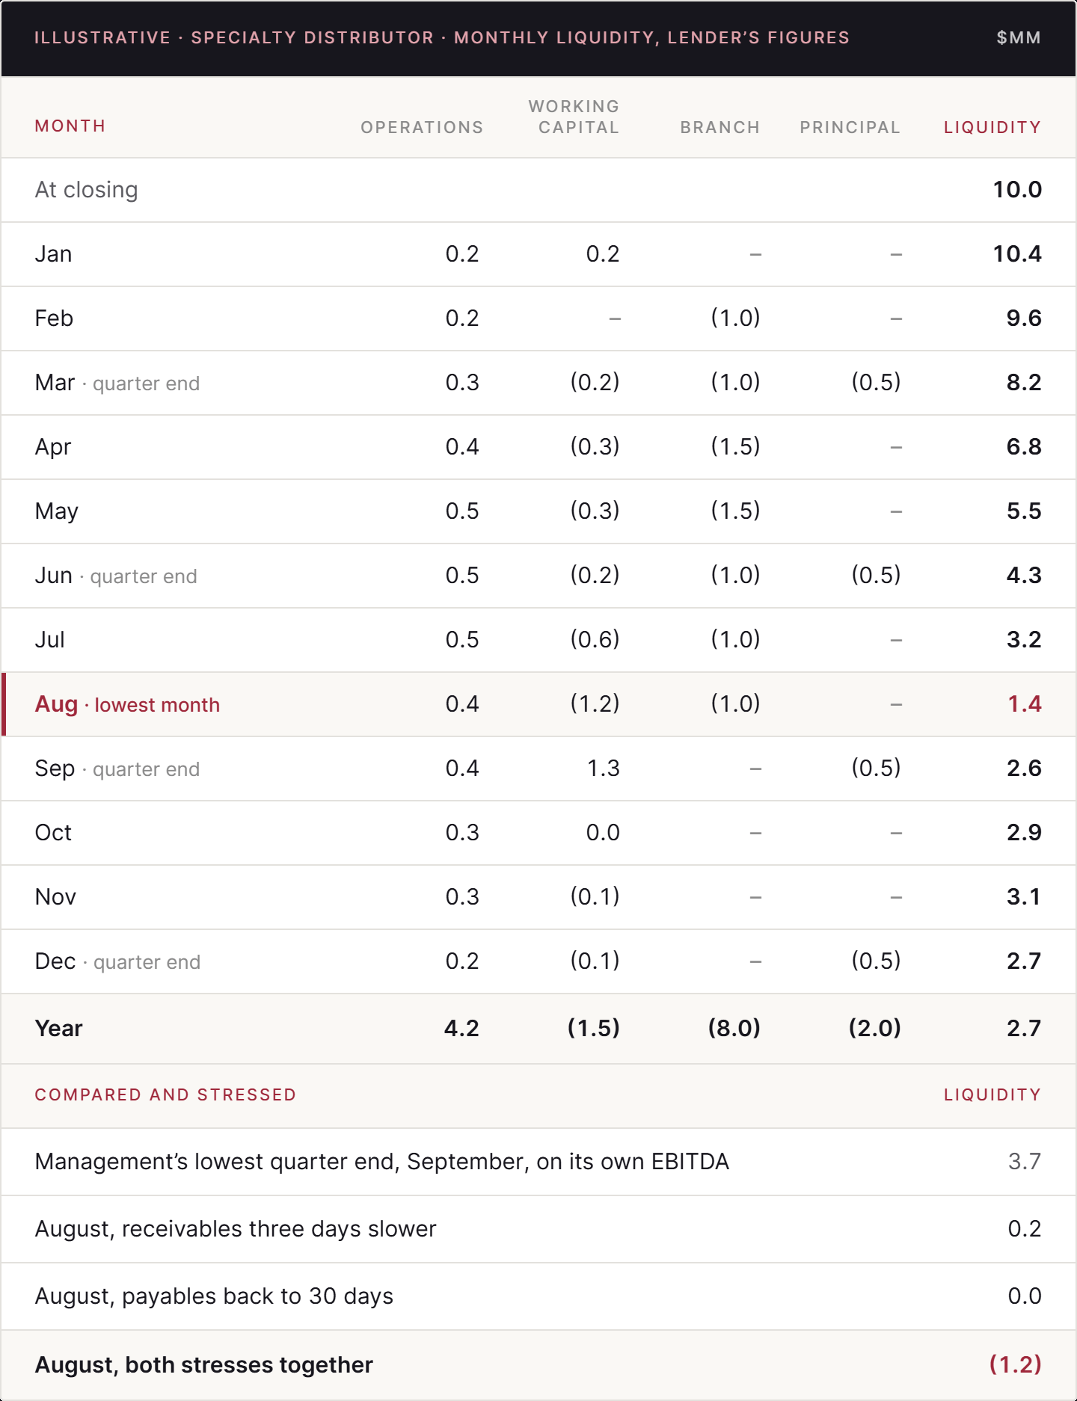Screen dimensions: 1077x1401
Task: Click the $MM unit label in title bar
Action: tap(1019, 37)
